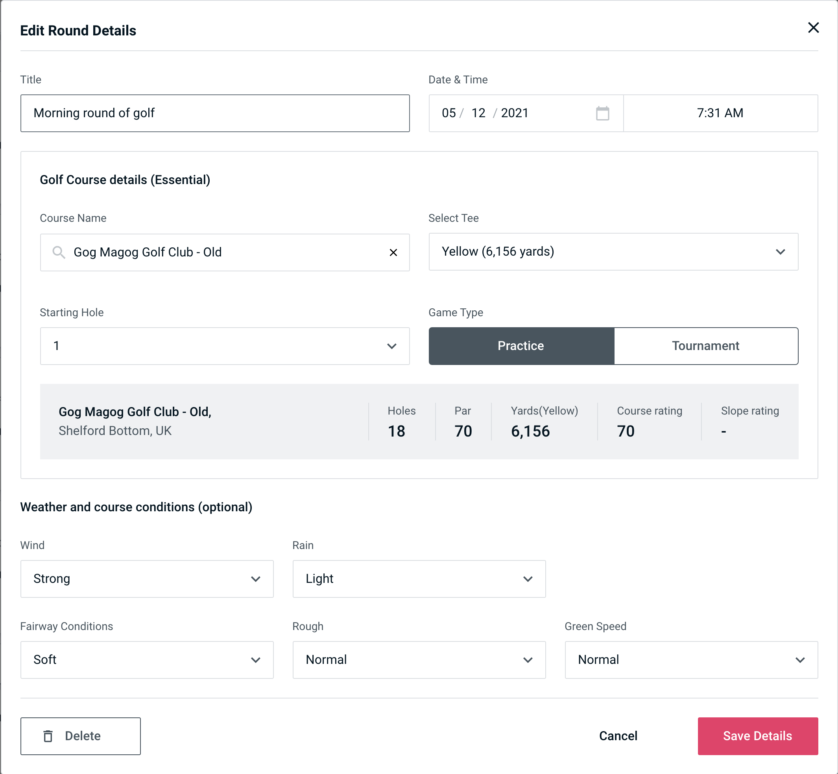
Task: Click the search icon in Course Name field
Action: point(59,252)
